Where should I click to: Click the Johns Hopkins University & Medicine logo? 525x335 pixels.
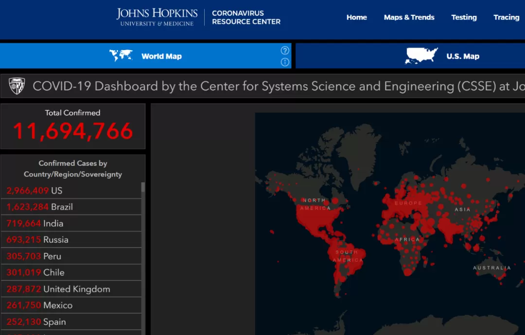pyautogui.click(x=157, y=17)
